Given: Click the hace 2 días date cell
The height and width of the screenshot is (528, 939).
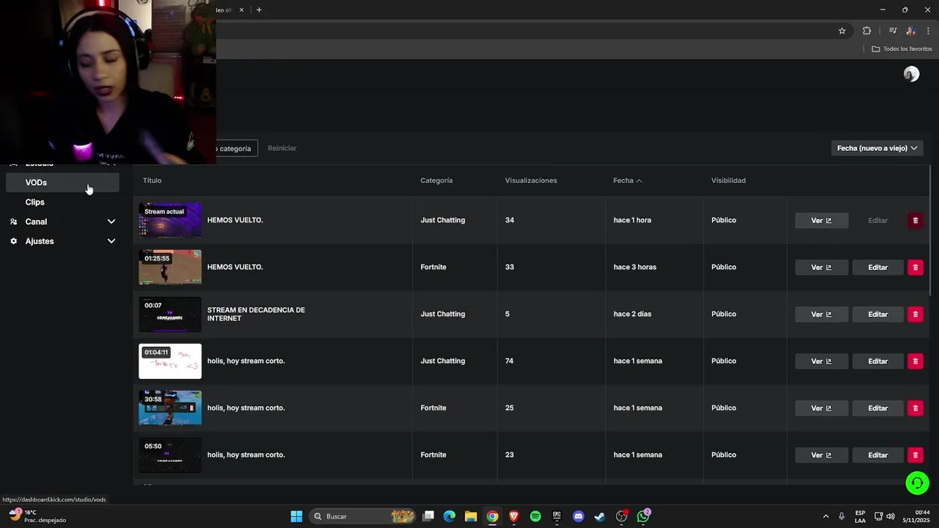Looking at the screenshot, I should pyautogui.click(x=632, y=314).
